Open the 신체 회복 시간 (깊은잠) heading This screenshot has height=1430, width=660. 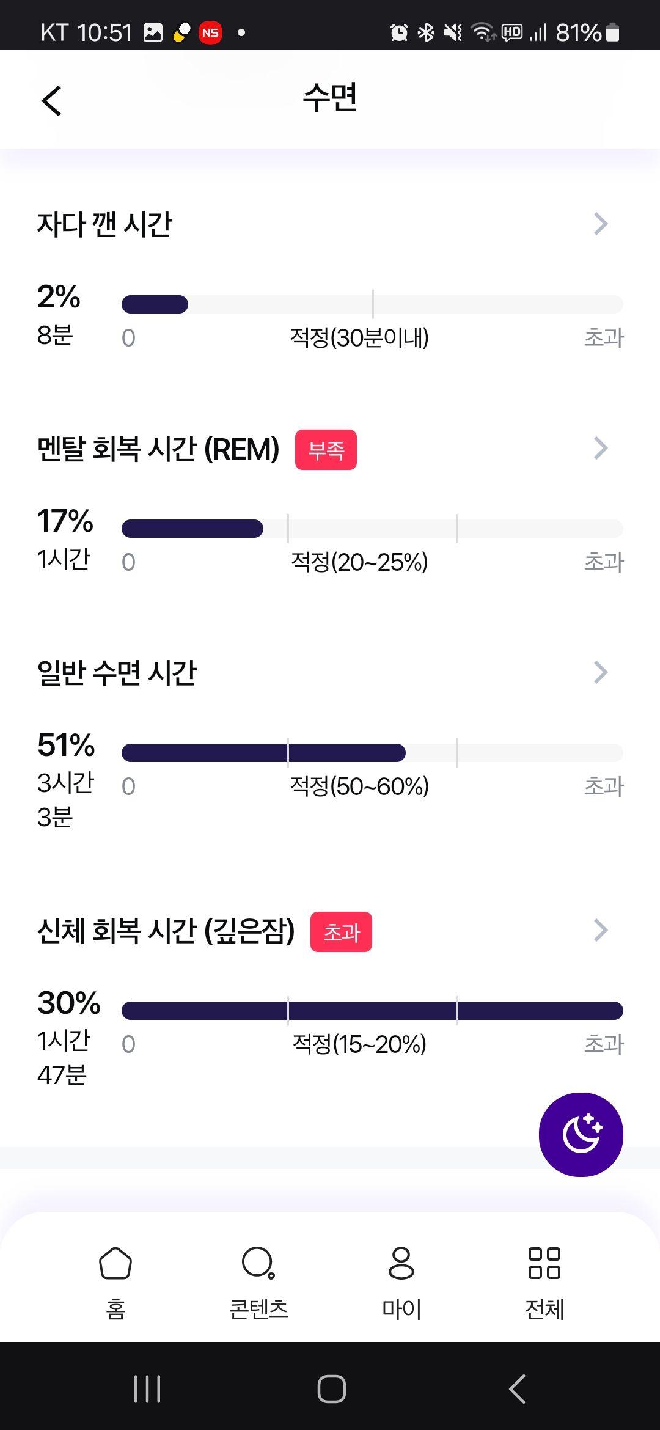[x=166, y=931]
